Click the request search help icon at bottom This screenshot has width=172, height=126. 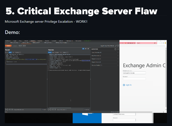coord(6,110)
